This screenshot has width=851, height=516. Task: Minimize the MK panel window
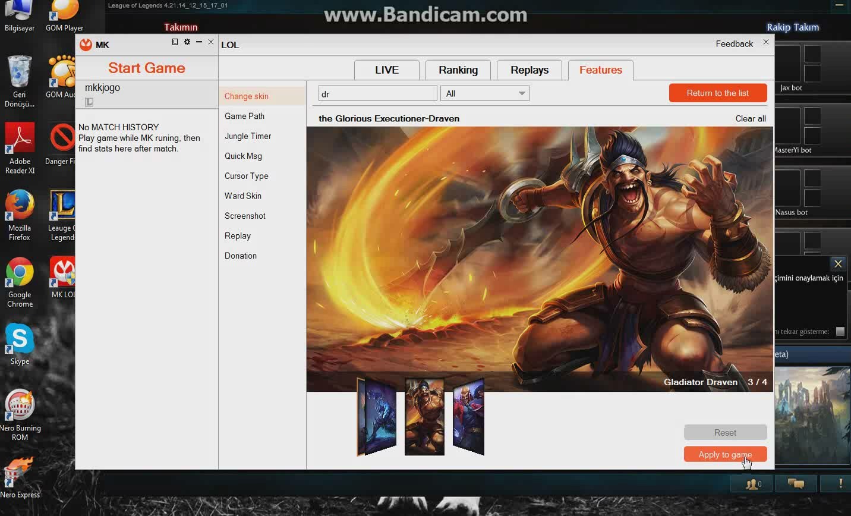click(x=199, y=42)
